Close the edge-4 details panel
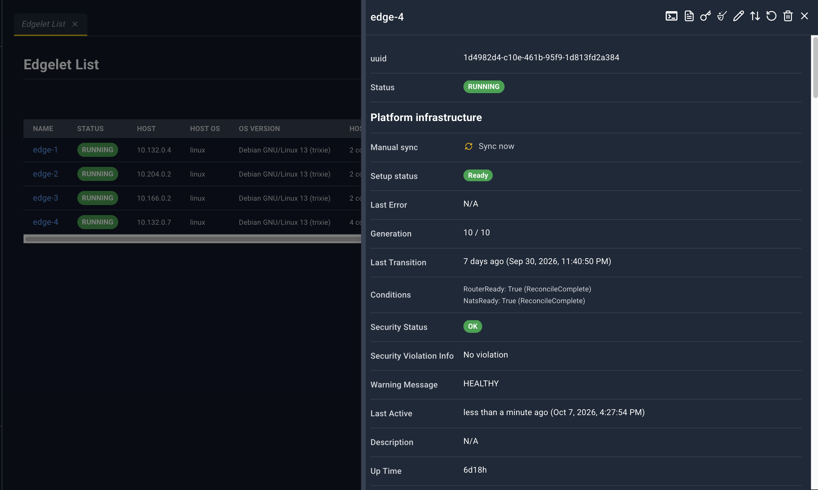 click(804, 16)
